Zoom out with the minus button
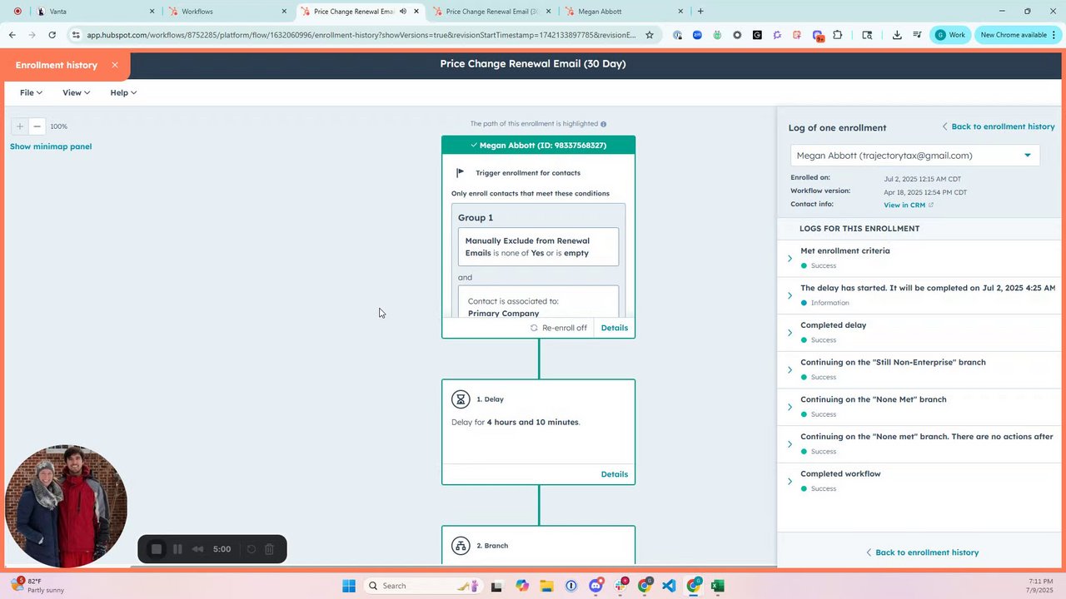The width and height of the screenshot is (1066, 599). coord(37,126)
